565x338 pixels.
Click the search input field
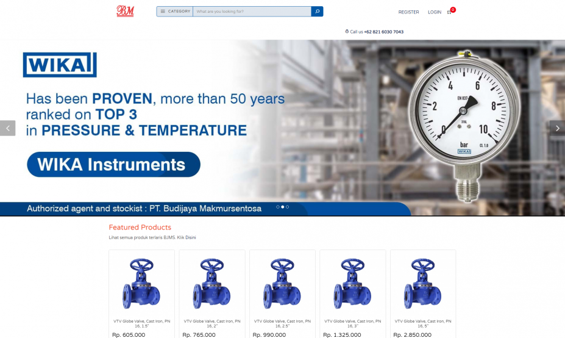coord(252,12)
